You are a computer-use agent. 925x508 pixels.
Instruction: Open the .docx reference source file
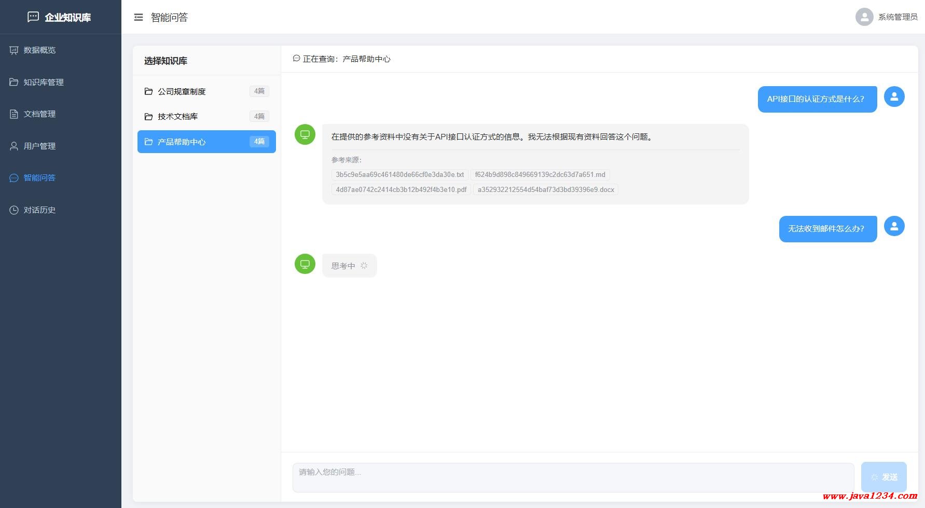click(x=546, y=190)
